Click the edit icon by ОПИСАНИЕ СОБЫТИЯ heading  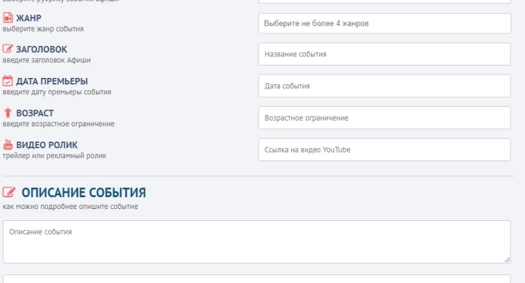coord(9,193)
